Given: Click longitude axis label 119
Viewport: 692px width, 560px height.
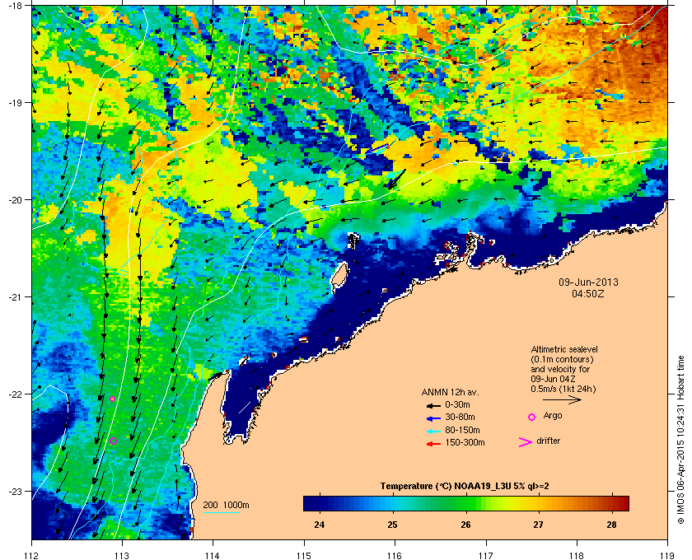Looking at the screenshot, I should [667, 555].
